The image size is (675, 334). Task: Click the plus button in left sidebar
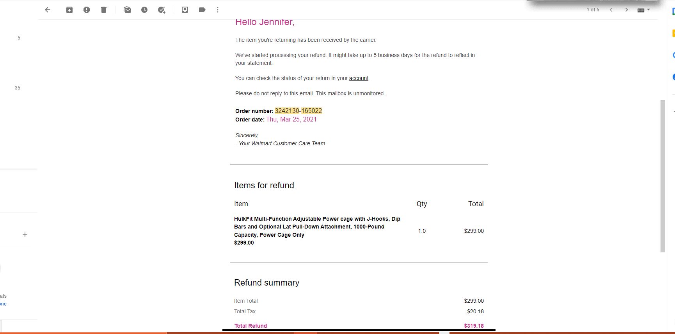point(25,235)
